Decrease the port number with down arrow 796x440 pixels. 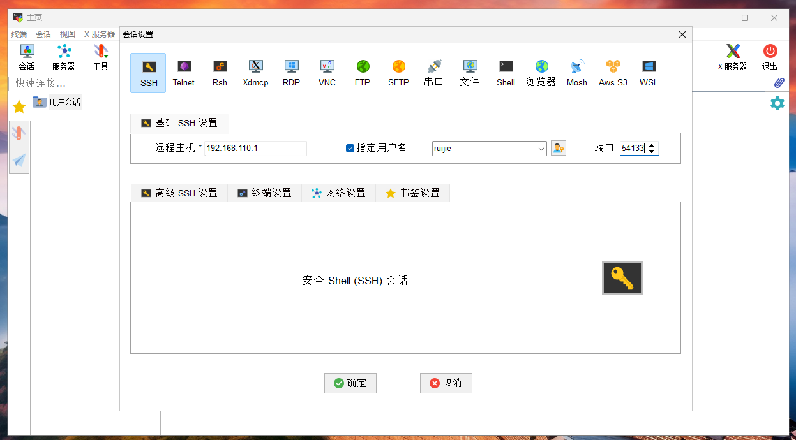651,152
